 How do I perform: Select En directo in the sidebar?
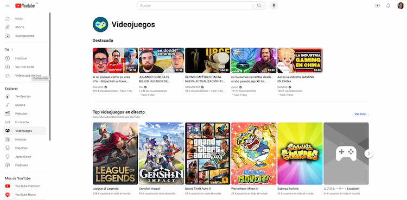click(22, 122)
